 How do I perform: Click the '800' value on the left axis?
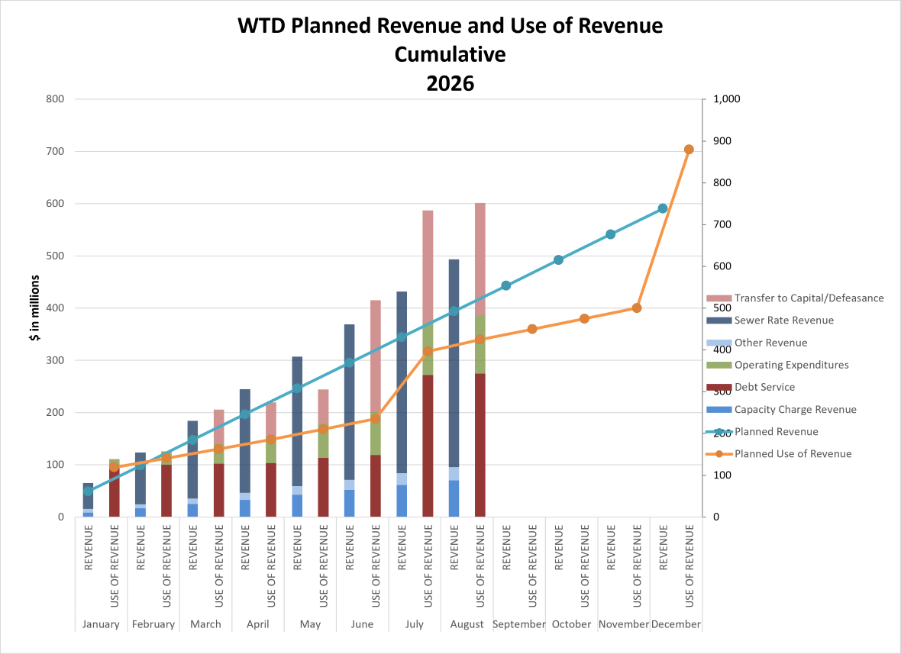coord(55,98)
